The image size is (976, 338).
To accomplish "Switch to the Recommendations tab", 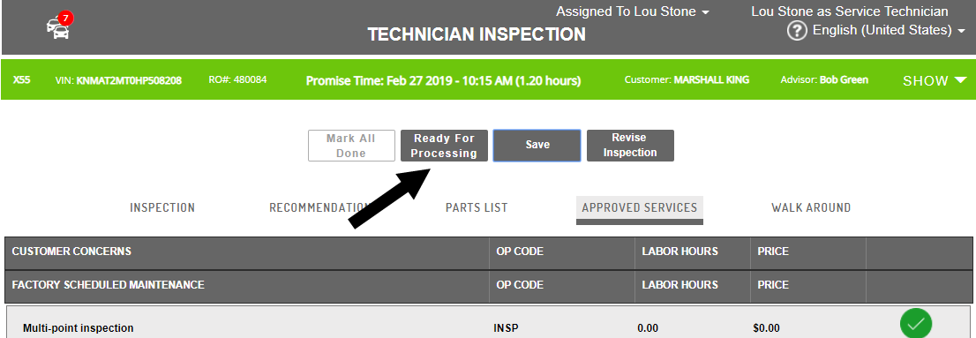I will click(319, 207).
